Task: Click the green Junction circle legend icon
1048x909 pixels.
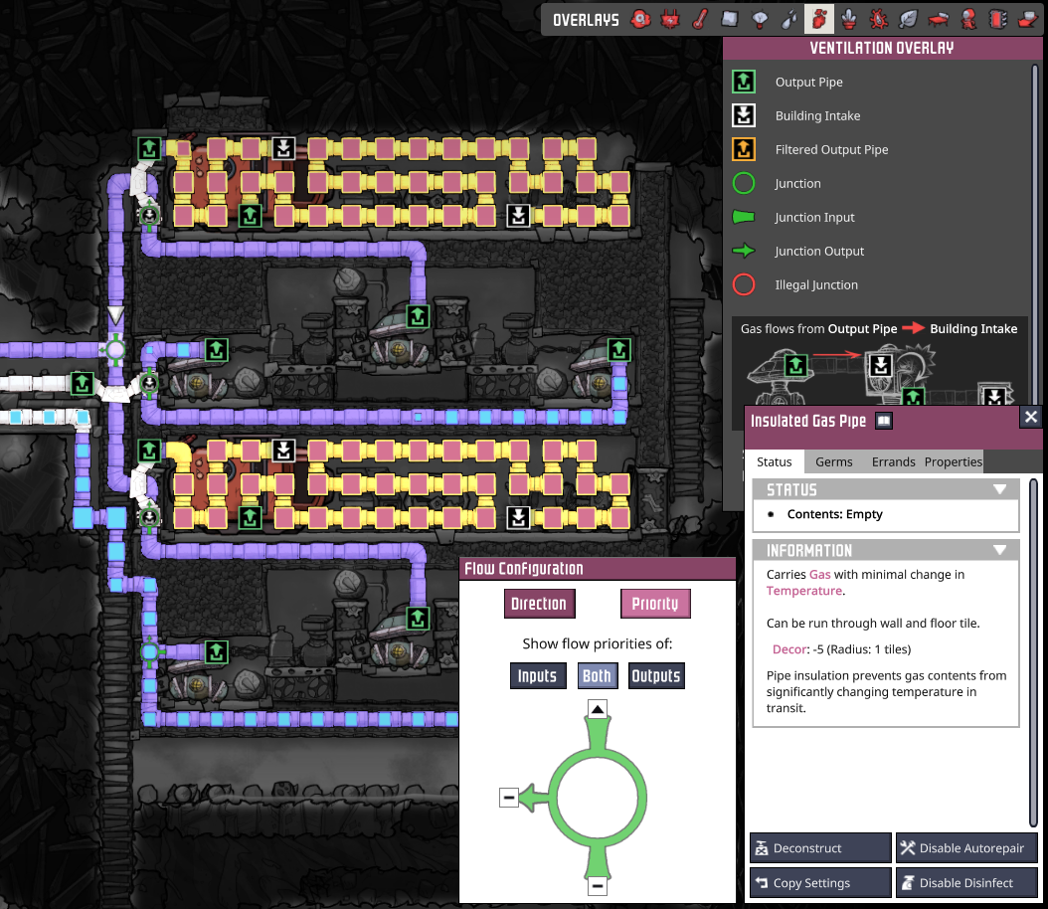Action: (x=744, y=183)
